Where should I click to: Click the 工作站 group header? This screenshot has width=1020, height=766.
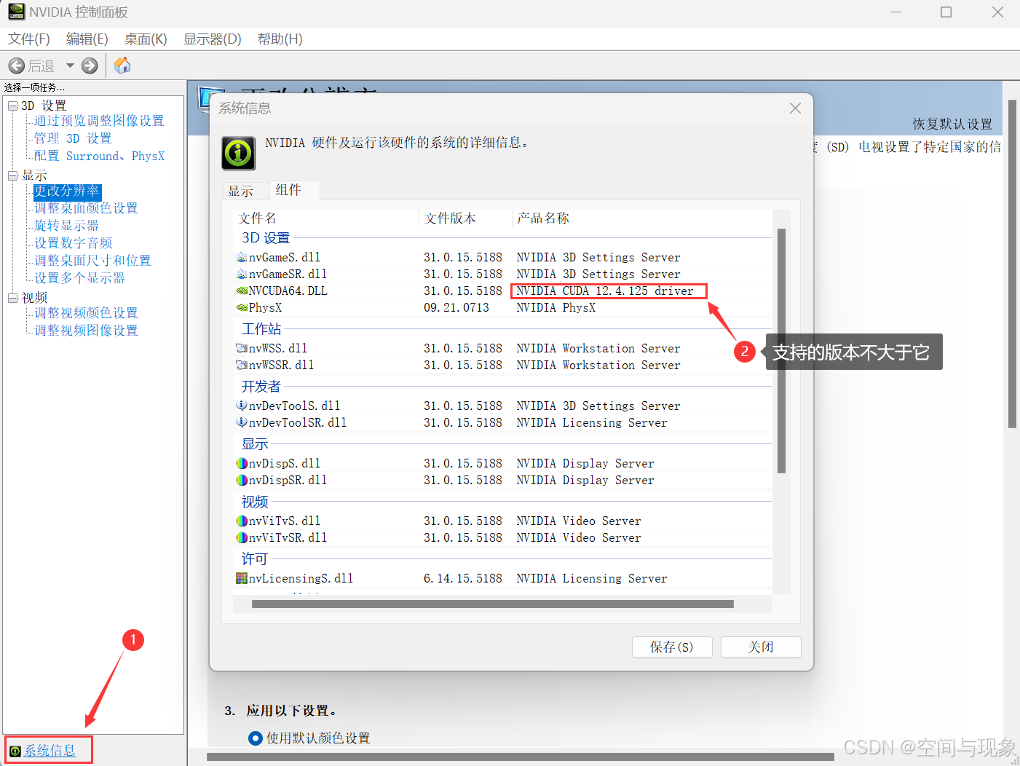coord(261,329)
